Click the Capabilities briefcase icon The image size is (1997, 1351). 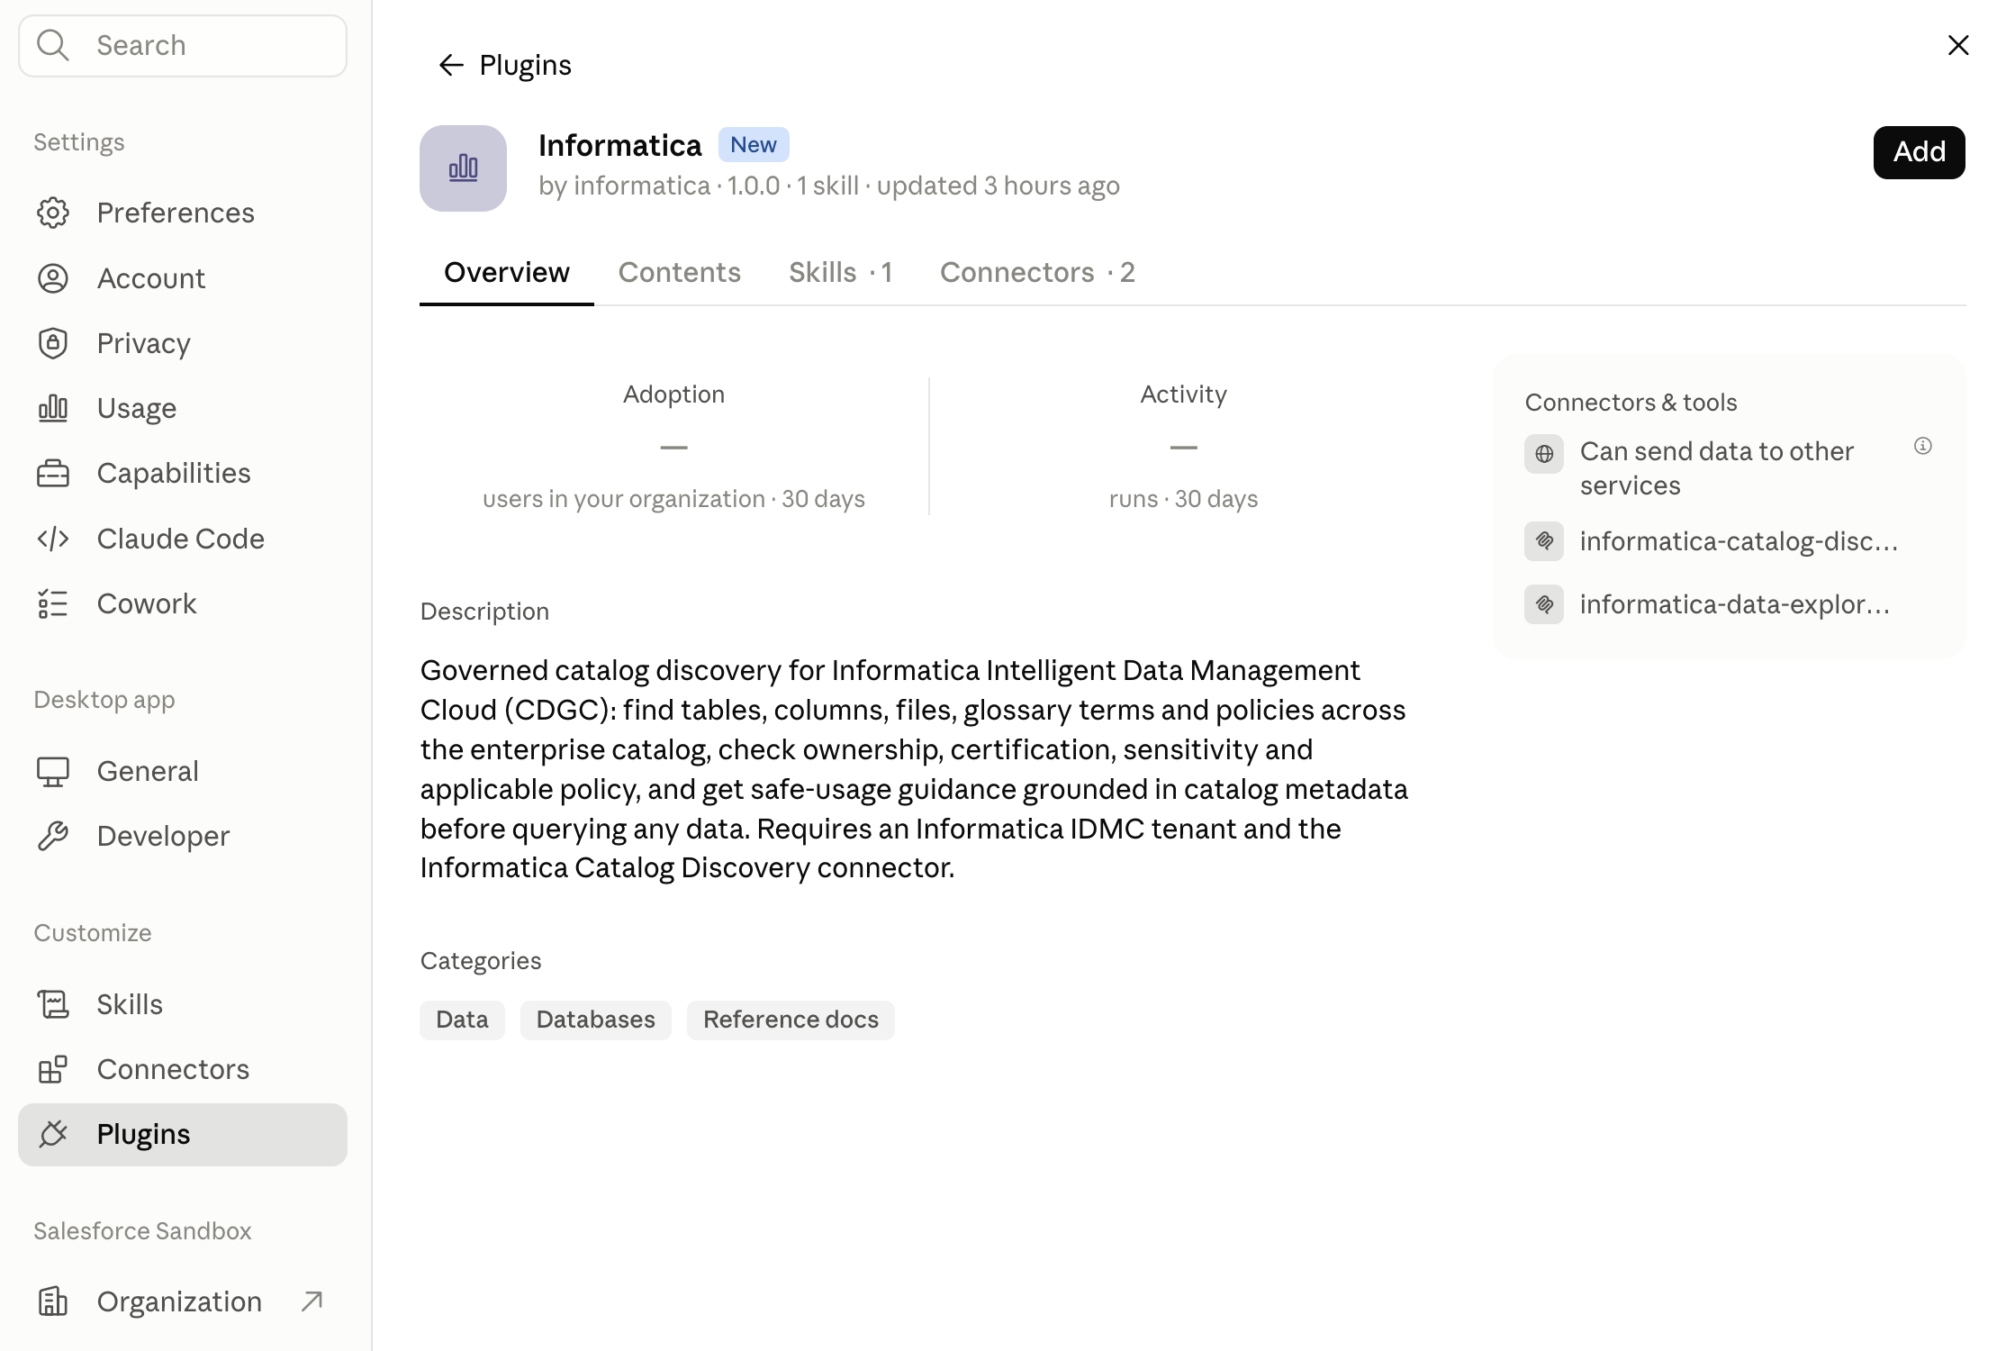[53, 473]
